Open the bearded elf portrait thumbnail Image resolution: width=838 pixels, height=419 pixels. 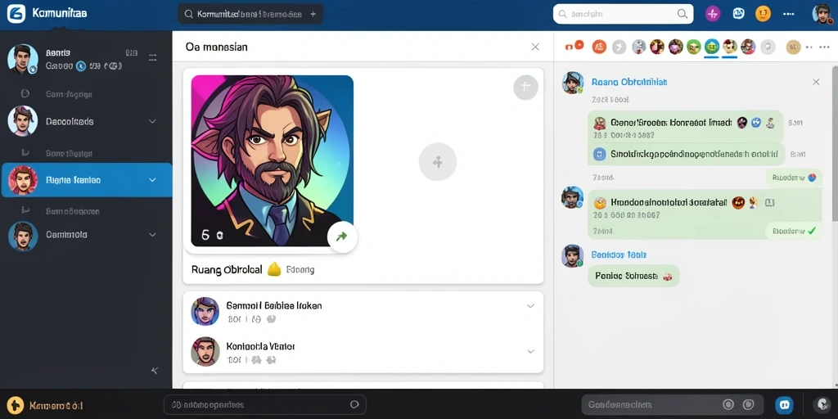pos(272,161)
